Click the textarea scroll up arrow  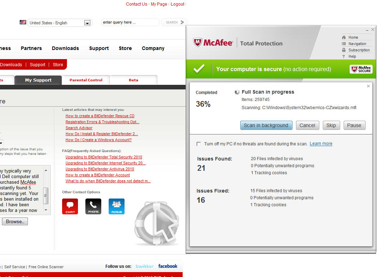click(46, 170)
